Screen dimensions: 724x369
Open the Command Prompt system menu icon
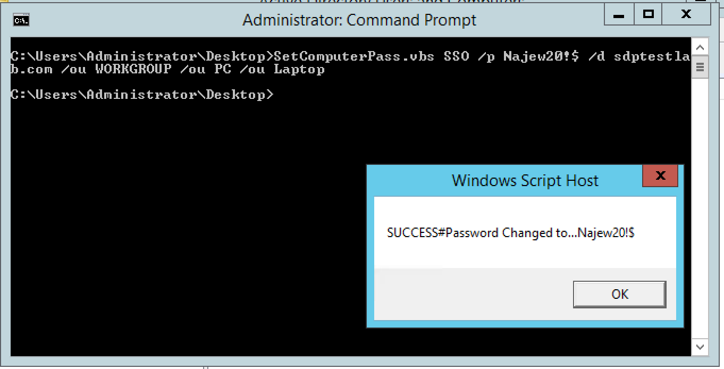tap(21, 21)
